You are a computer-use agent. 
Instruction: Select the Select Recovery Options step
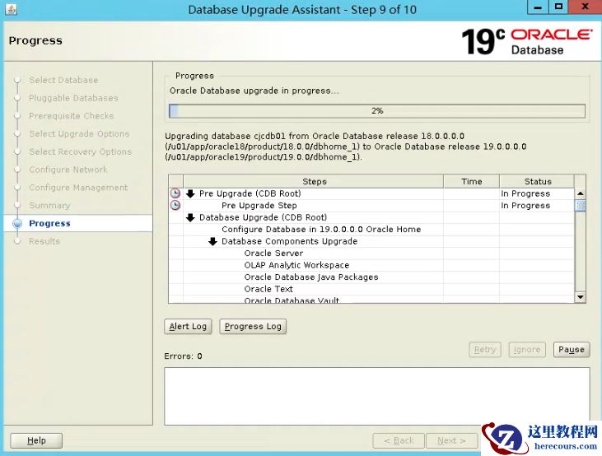coord(80,151)
